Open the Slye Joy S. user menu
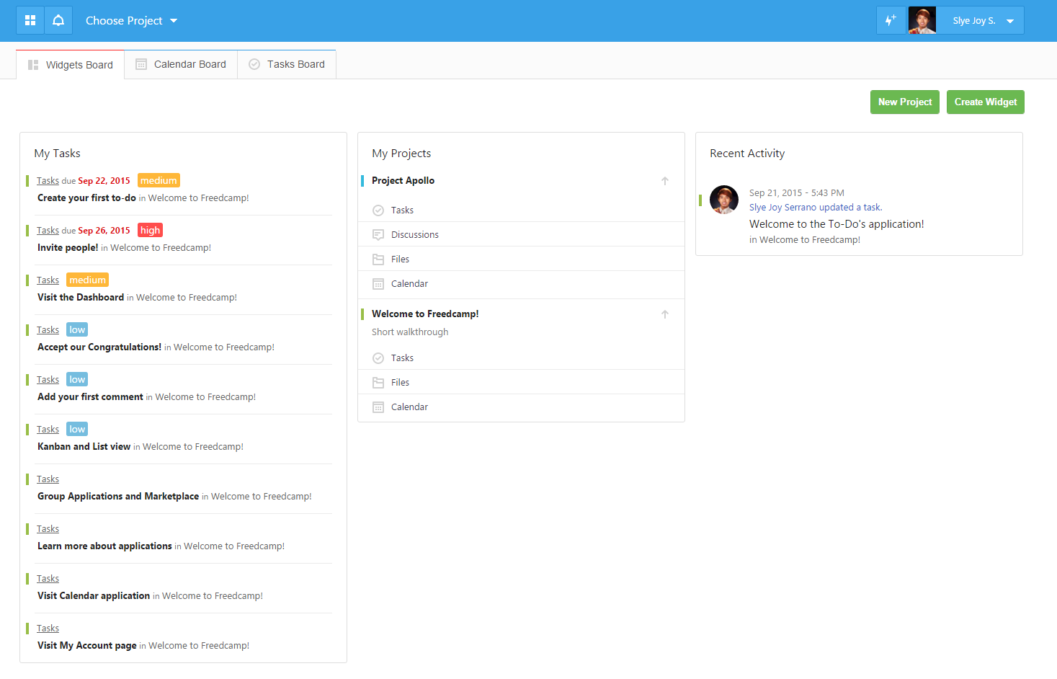Screen dimensions: 1057x679 click(980, 21)
